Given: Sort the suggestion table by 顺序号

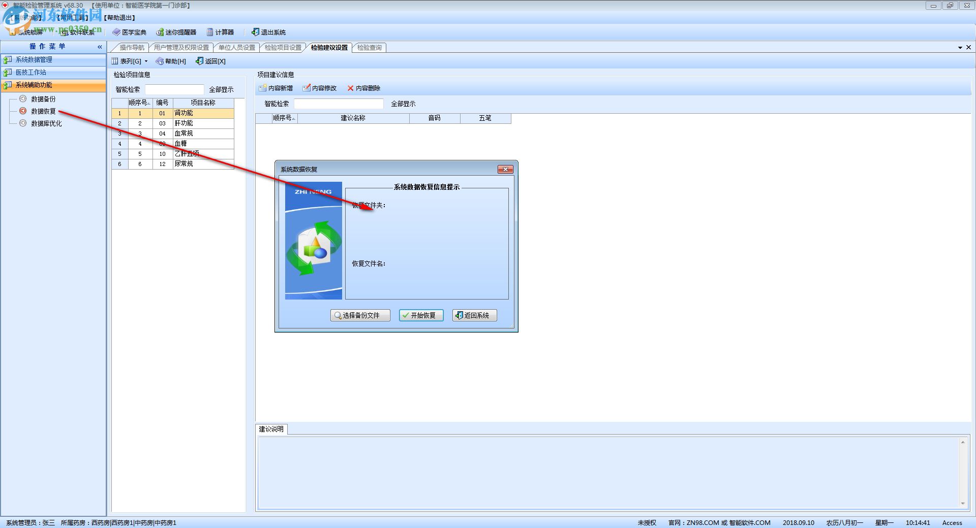Looking at the screenshot, I should click(x=284, y=118).
